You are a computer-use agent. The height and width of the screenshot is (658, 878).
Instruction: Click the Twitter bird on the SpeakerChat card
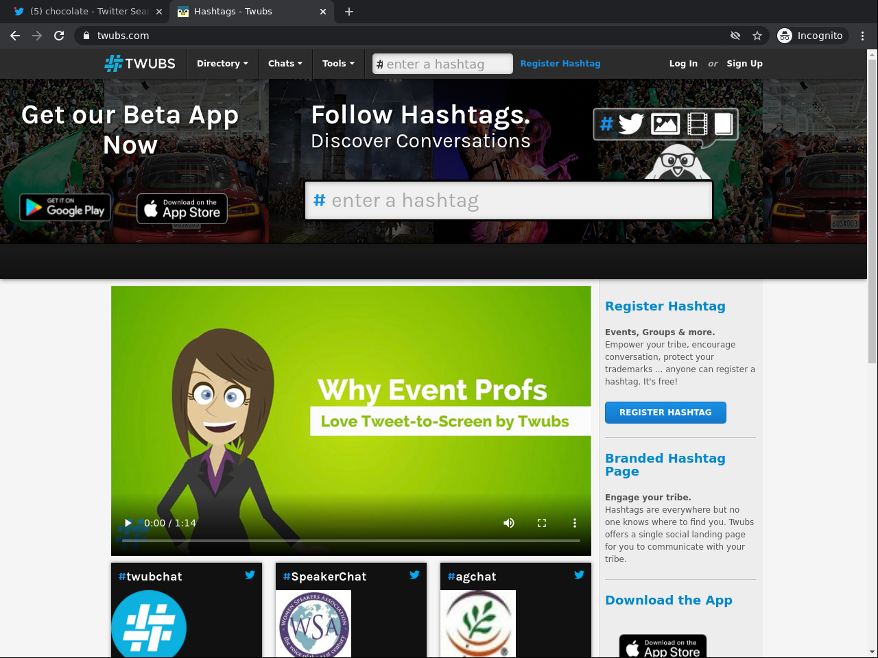[x=415, y=575]
